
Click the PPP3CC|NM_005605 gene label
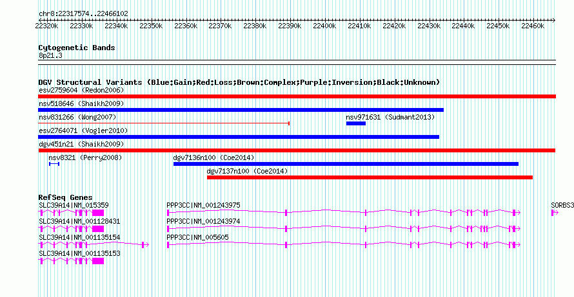pyautogui.click(x=197, y=237)
